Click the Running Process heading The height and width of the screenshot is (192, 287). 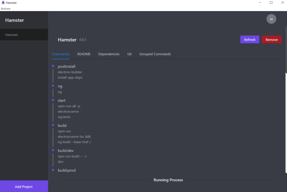tap(168, 180)
